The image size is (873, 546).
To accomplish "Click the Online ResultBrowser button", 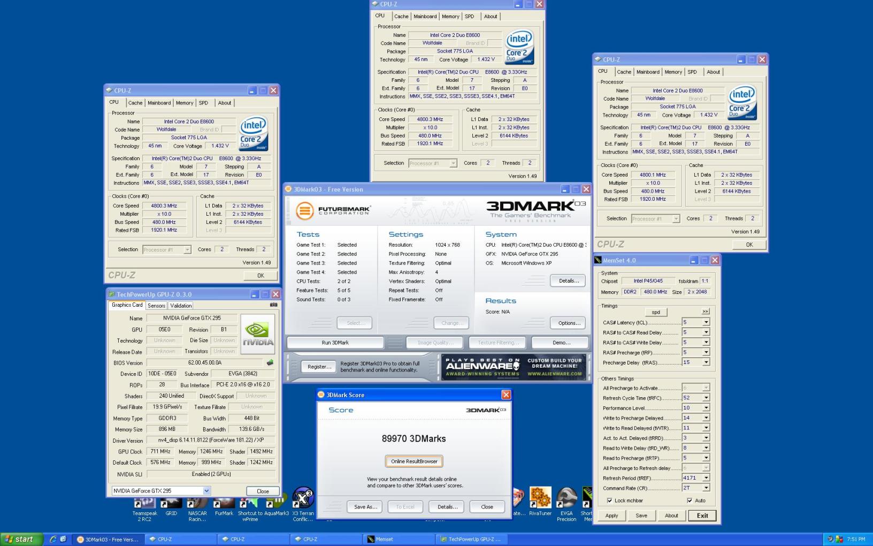I will (x=414, y=461).
